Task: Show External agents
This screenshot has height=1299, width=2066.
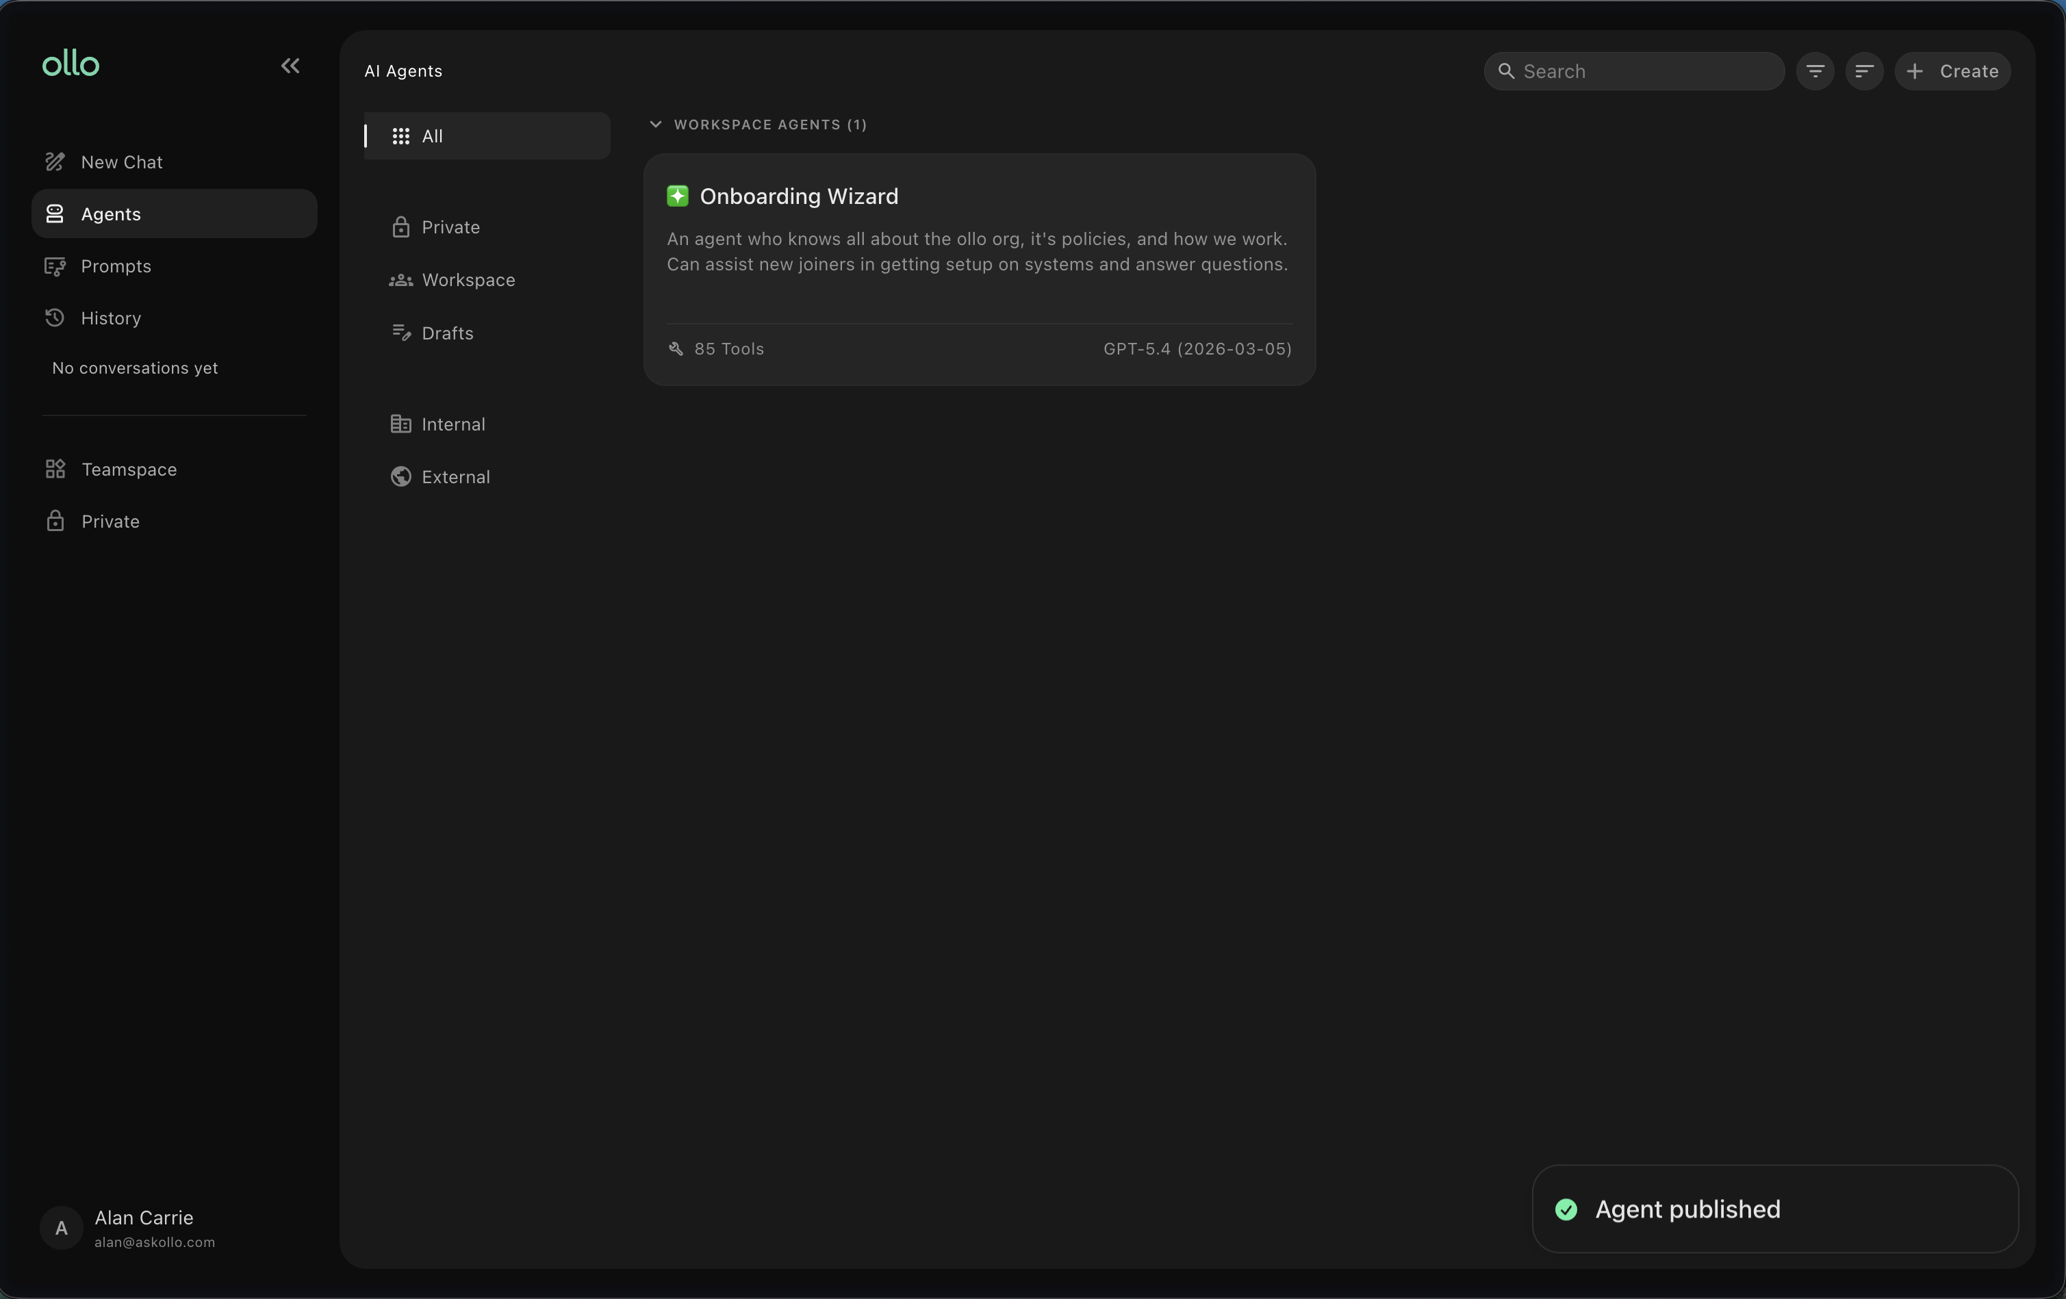Action: (x=487, y=477)
